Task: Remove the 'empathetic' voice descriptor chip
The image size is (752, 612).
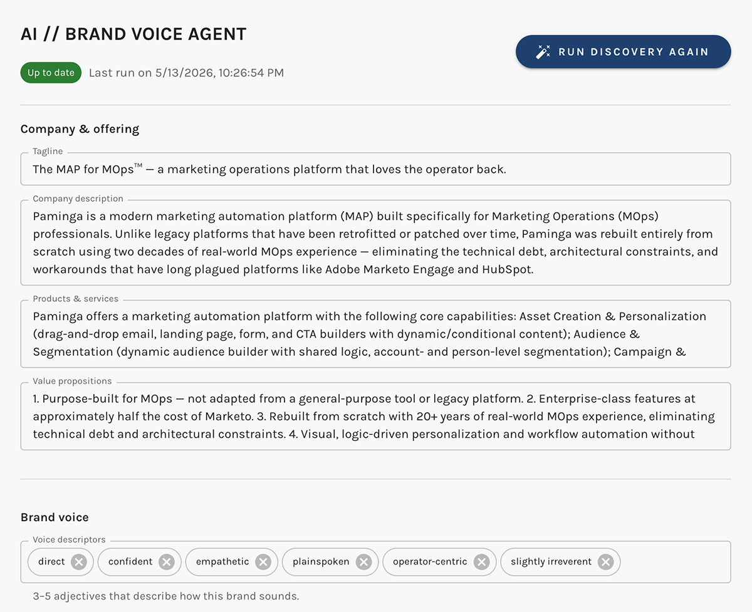Action: click(x=263, y=562)
